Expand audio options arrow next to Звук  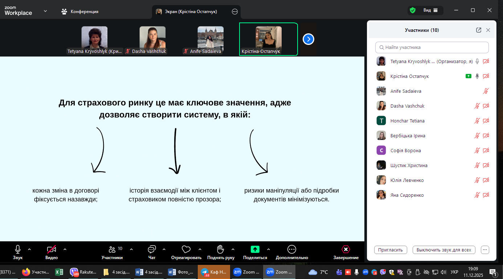click(29, 249)
